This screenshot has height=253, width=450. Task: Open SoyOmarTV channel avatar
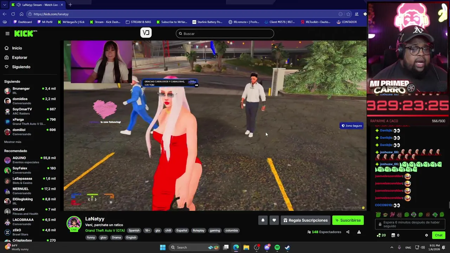[x=7, y=111]
